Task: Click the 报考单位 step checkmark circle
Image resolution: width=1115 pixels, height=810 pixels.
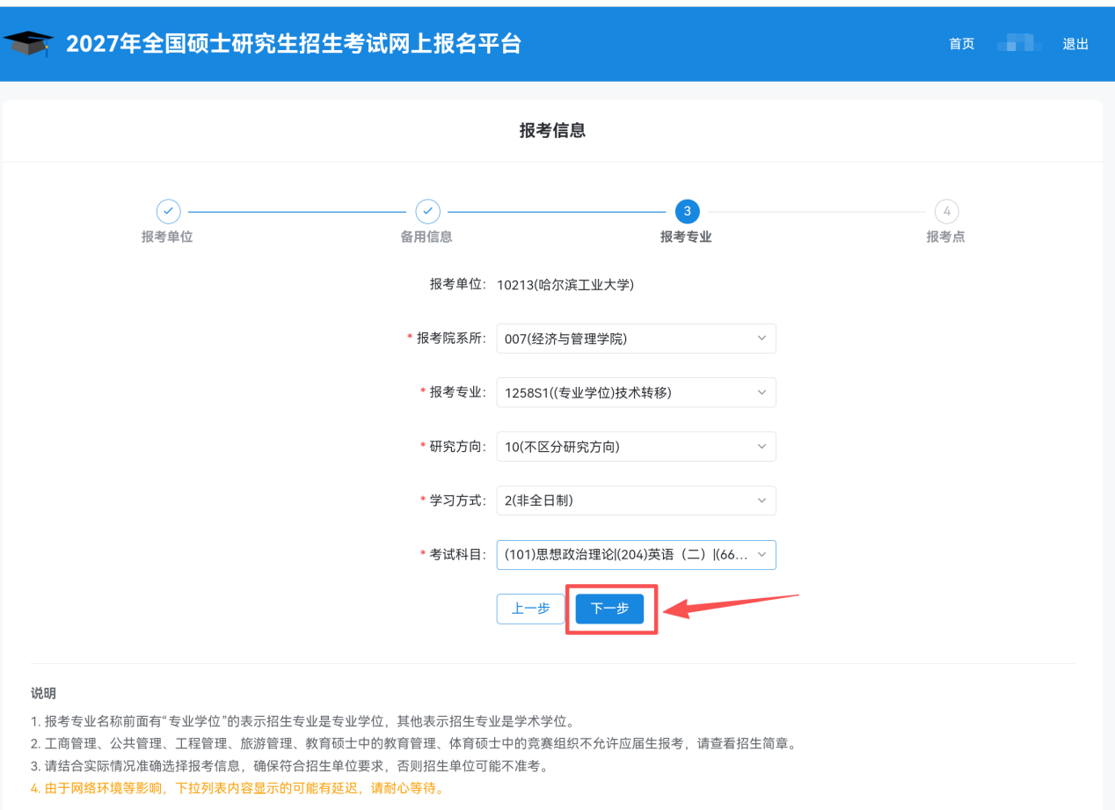Action: [168, 211]
